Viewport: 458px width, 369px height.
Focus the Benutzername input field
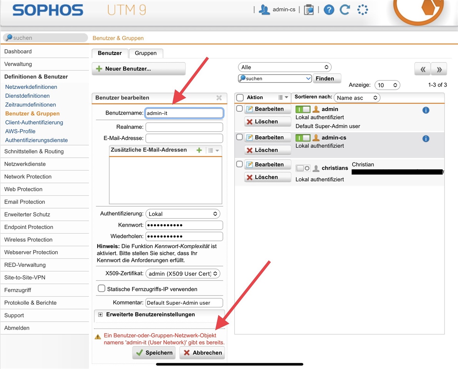(x=184, y=113)
